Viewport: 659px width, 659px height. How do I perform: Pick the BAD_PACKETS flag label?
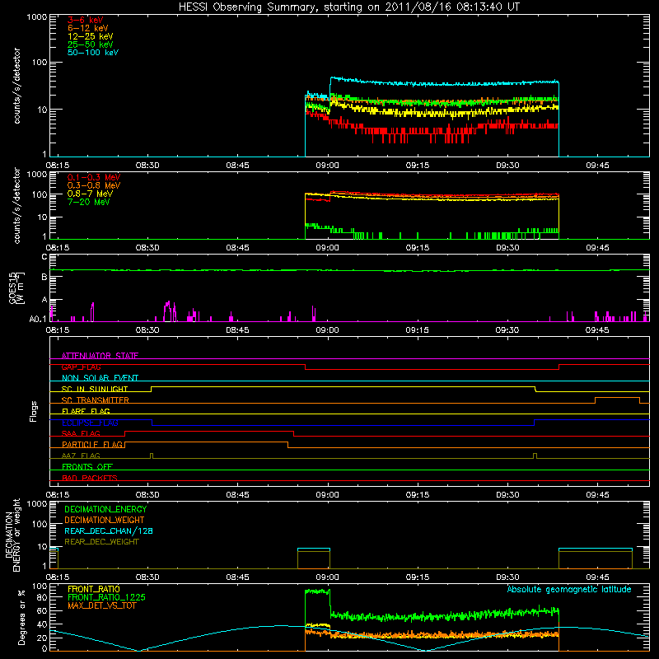click(90, 478)
